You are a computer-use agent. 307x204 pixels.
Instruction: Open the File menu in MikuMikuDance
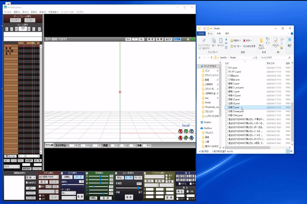[x=8, y=12]
